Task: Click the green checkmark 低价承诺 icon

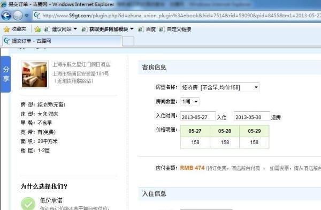Action: click(28, 204)
